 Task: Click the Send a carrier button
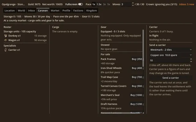click(171, 78)
